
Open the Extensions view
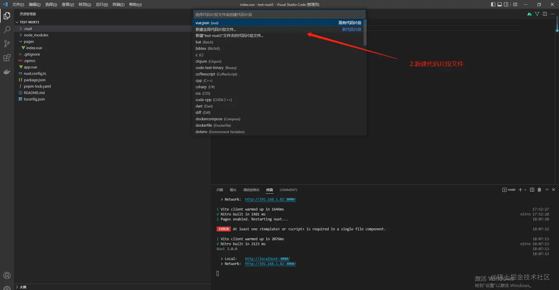click(x=7, y=58)
